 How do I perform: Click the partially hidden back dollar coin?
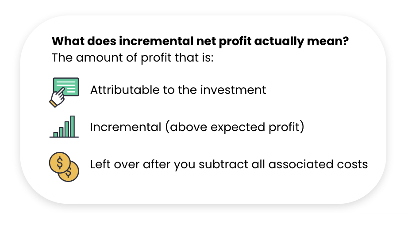[70, 172]
